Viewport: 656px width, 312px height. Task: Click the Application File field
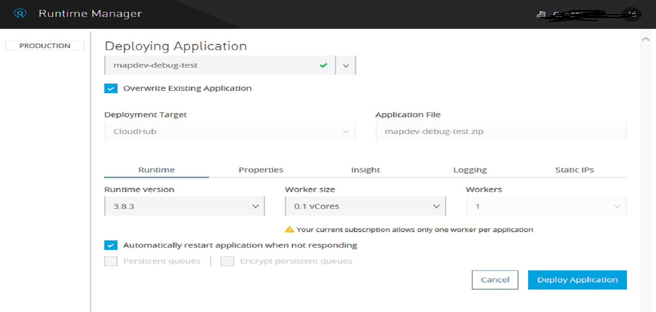coord(501,132)
